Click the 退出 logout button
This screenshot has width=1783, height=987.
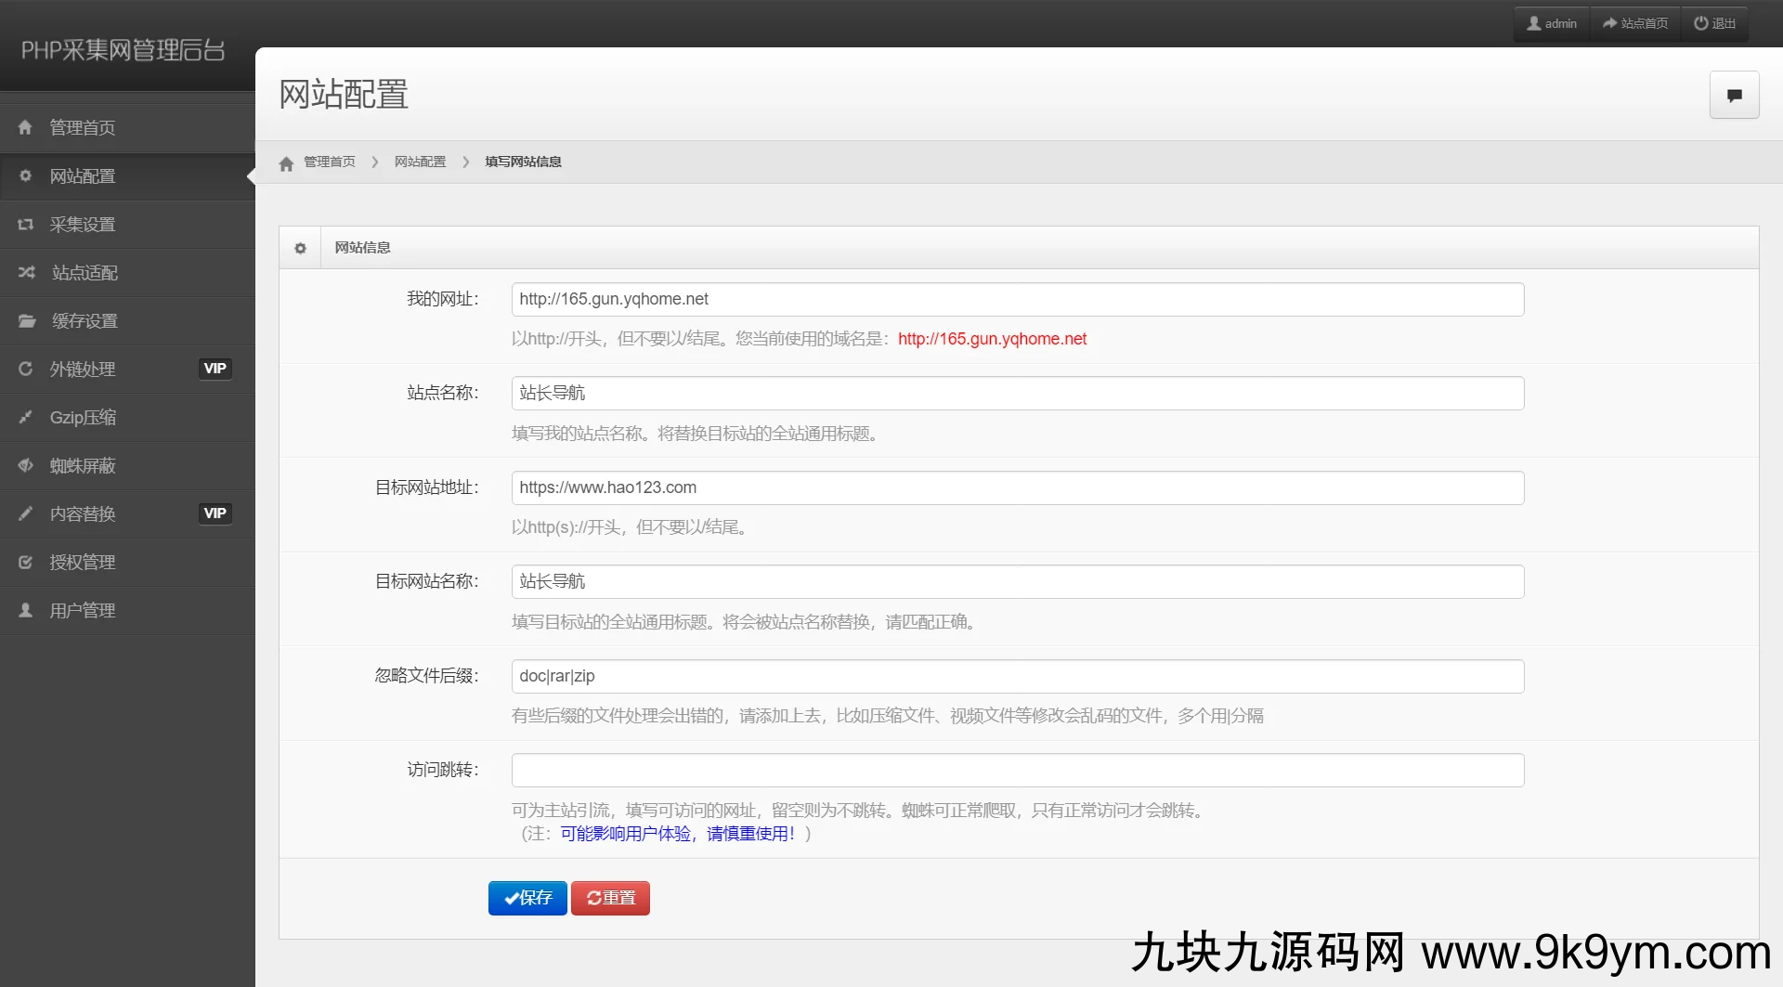click(x=1714, y=23)
